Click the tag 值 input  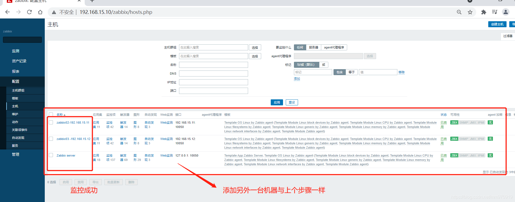(x=378, y=72)
